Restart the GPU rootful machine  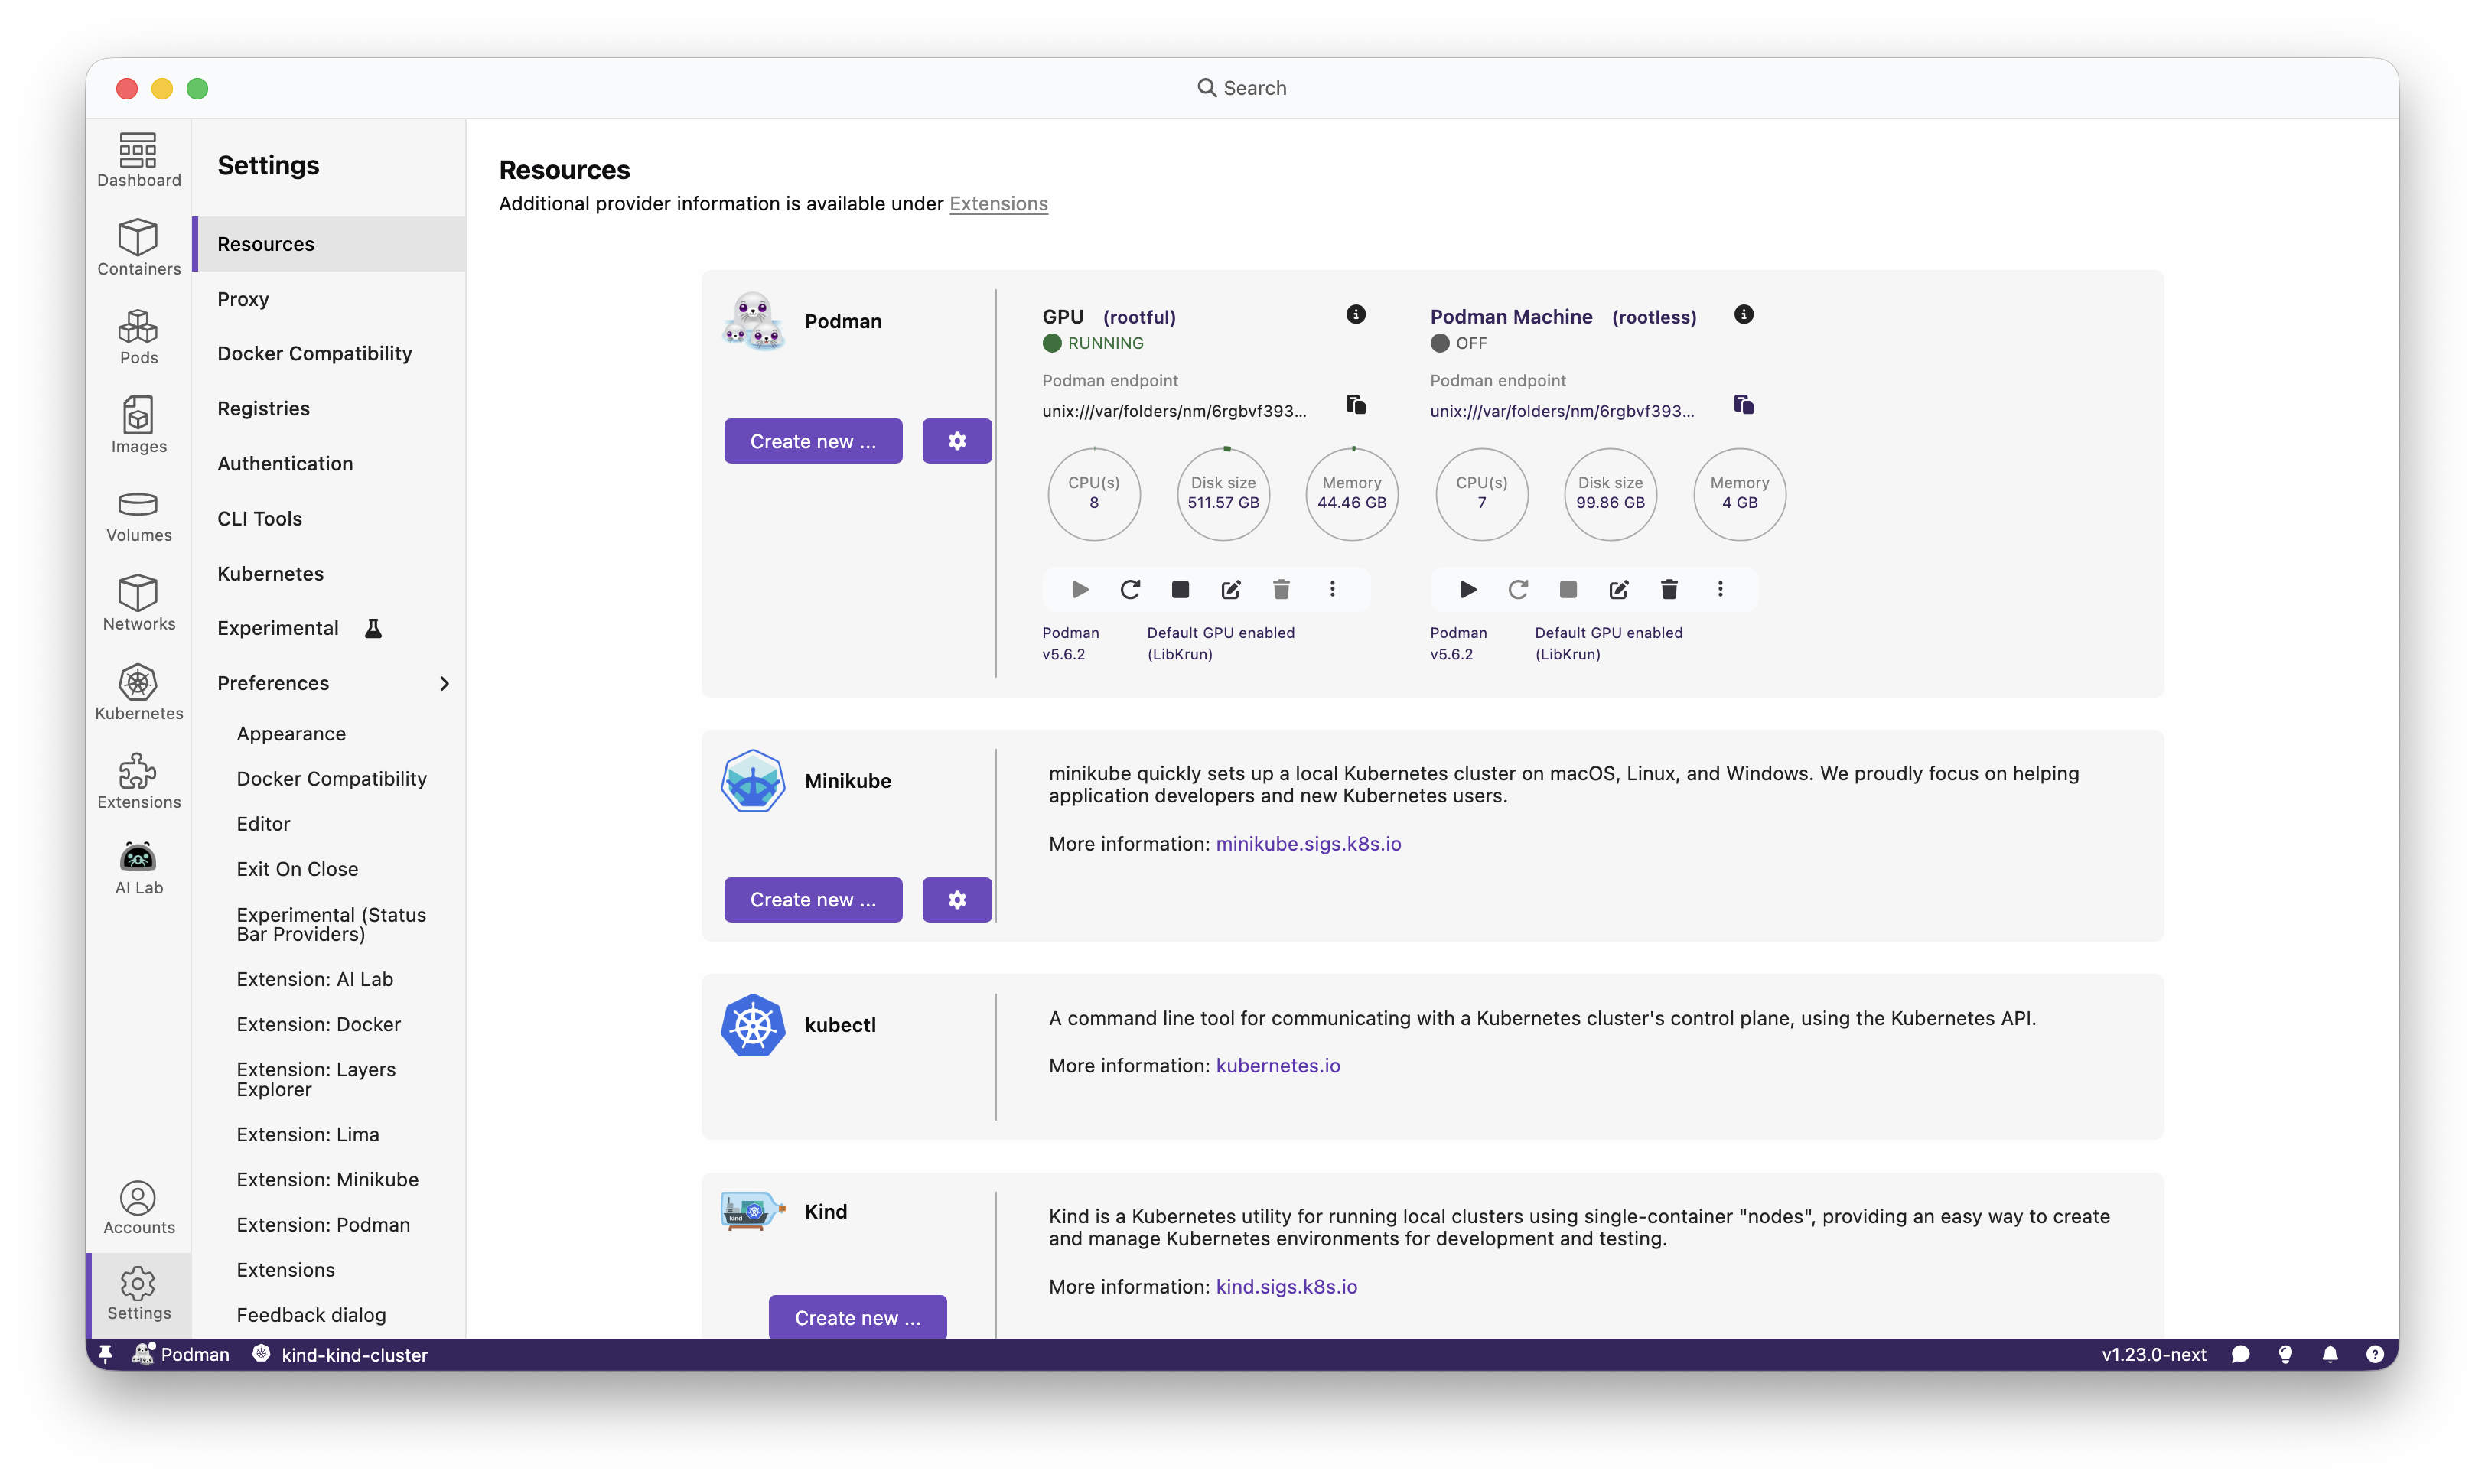click(x=1130, y=589)
